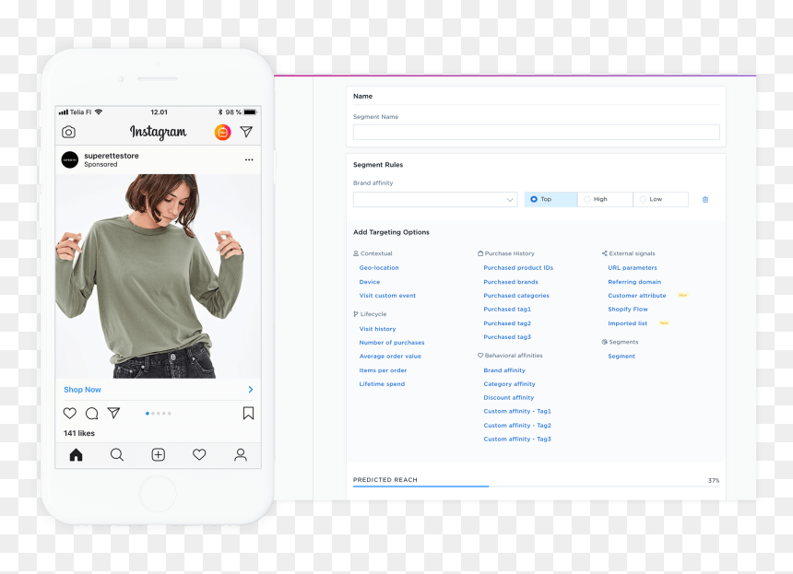Add Purchased brands targeting option

(511, 282)
